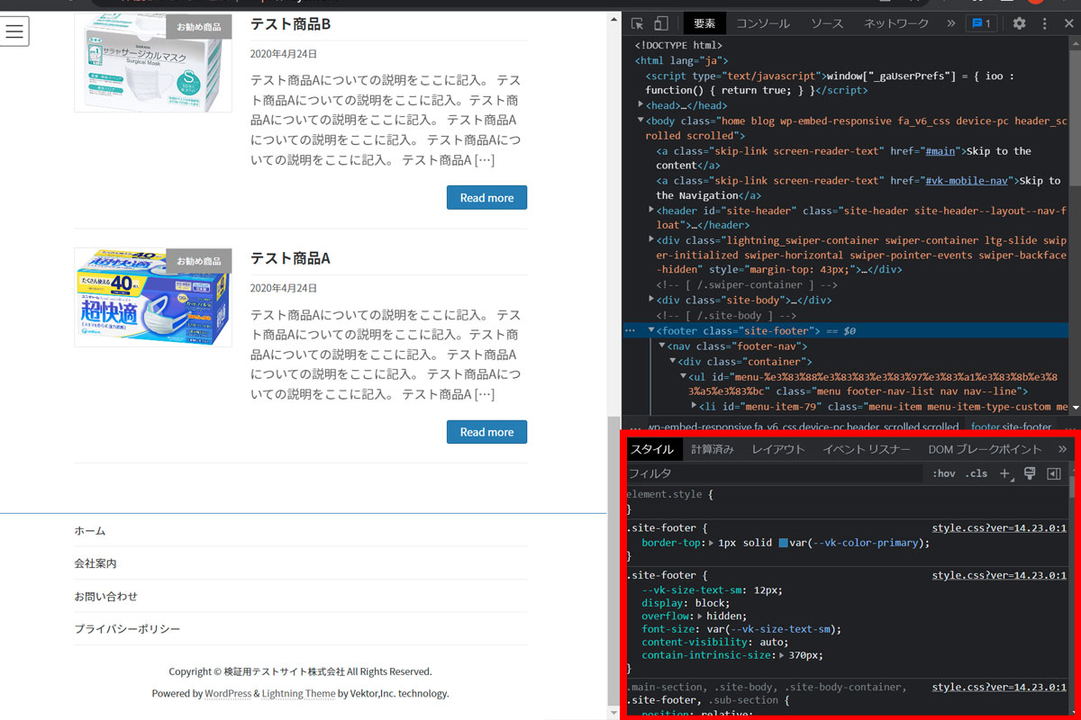Image resolution: width=1081 pixels, height=720 pixels.
Task: Expand the contain-intrinsic-size property
Action: click(x=782, y=655)
